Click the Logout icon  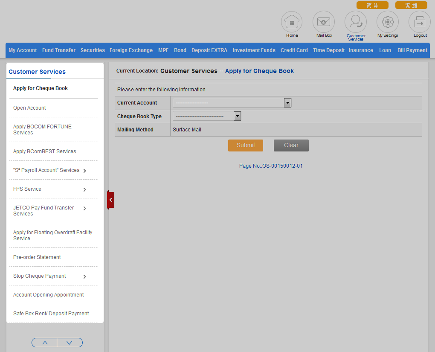[420, 22]
